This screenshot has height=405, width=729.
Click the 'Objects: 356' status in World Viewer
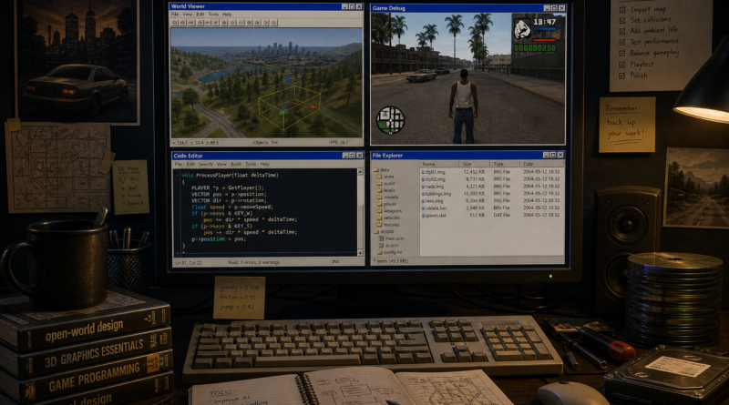tap(266, 143)
